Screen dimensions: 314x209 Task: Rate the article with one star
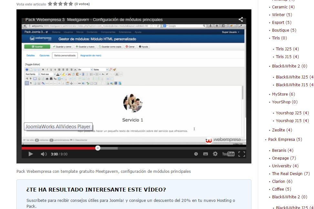point(50,4)
